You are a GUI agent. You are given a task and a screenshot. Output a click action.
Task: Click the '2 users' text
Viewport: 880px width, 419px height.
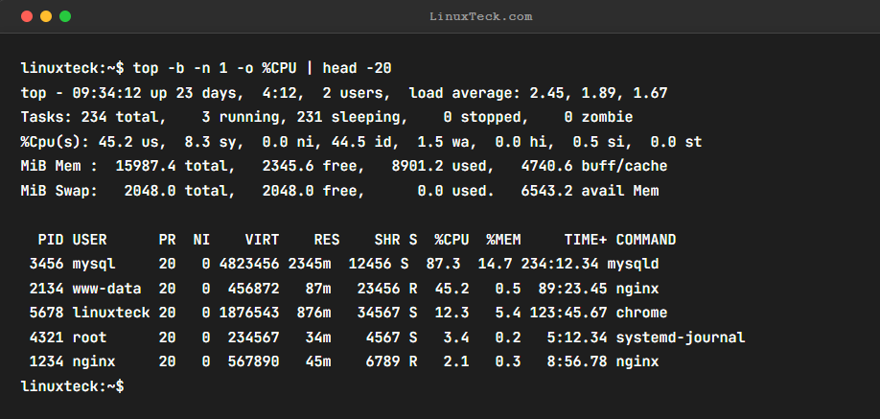(x=354, y=93)
